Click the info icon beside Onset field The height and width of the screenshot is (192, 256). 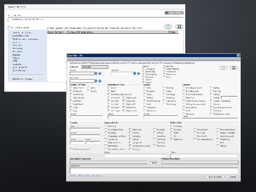(100, 74)
